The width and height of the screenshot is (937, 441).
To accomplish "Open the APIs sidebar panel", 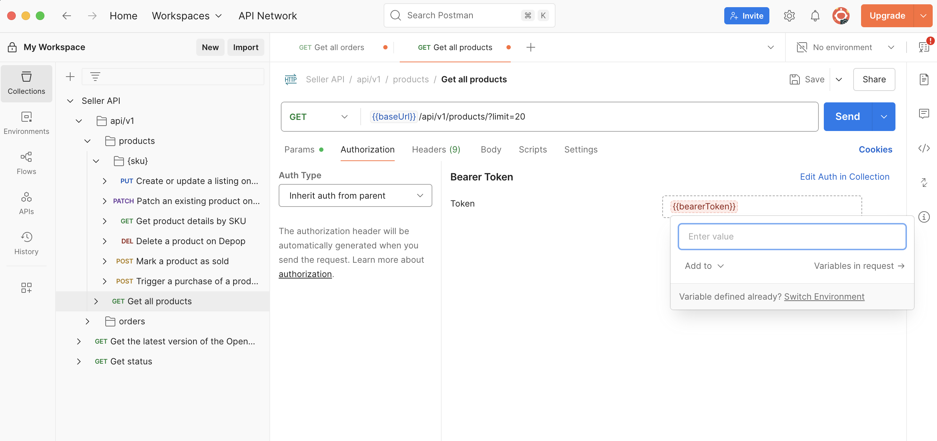I will [27, 203].
